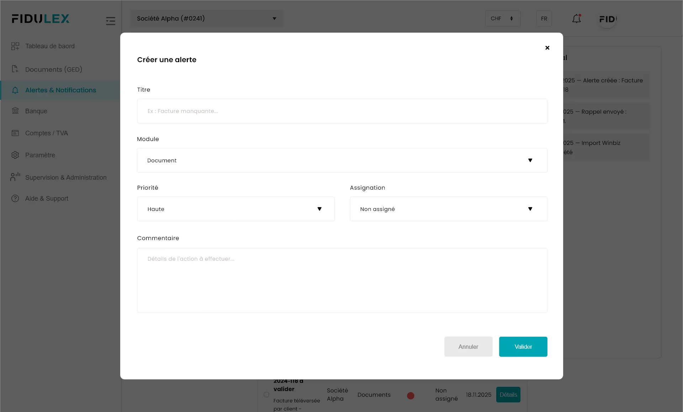Click the Banque building icon

pos(15,111)
